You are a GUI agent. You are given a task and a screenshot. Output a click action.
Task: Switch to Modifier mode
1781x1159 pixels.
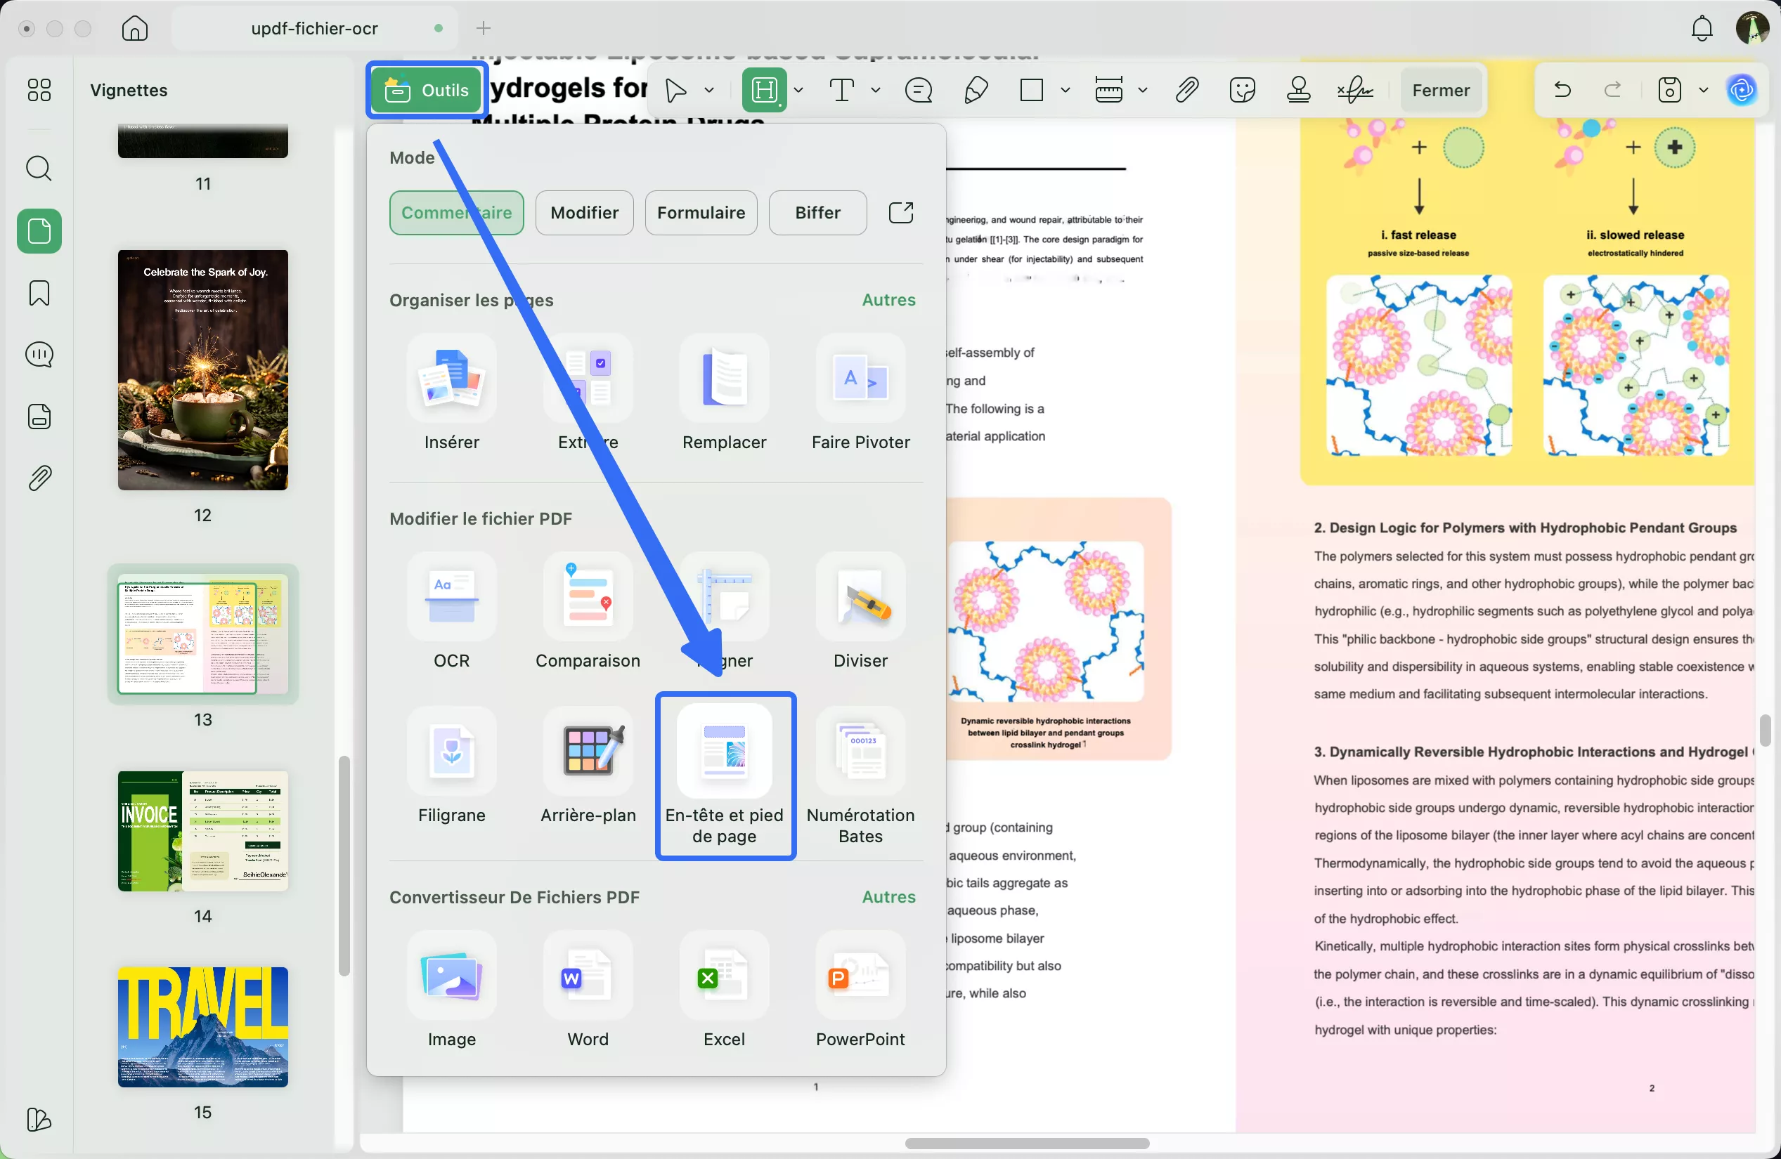tap(583, 212)
